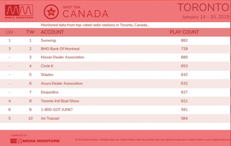Click the Spot Ten star badge icon
Screen dimensions: 231x146
pos(51,12)
